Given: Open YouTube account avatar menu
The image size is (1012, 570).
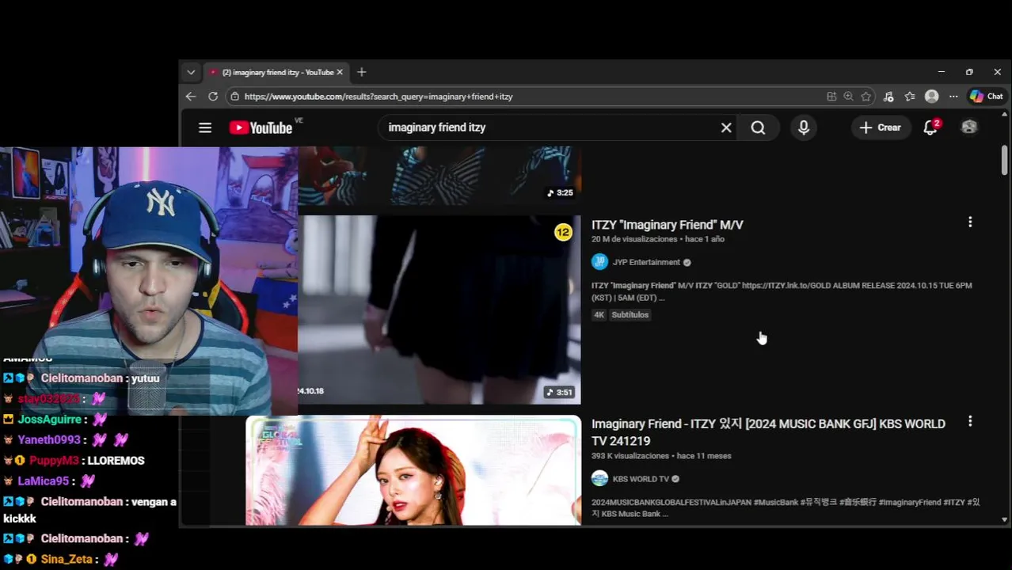Looking at the screenshot, I should [x=969, y=127].
